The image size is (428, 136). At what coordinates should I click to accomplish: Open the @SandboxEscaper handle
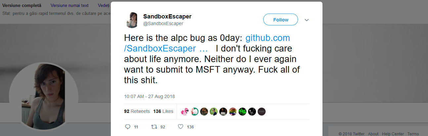point(163,23)
